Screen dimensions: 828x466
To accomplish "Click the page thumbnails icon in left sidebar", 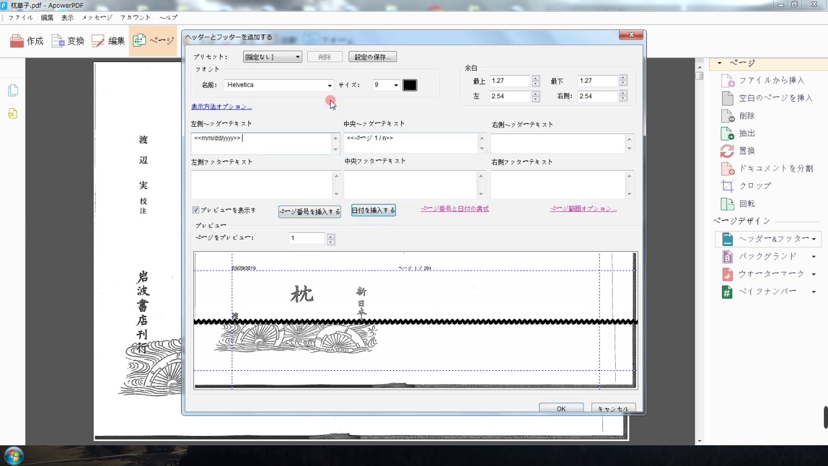I will coord(13,91).
